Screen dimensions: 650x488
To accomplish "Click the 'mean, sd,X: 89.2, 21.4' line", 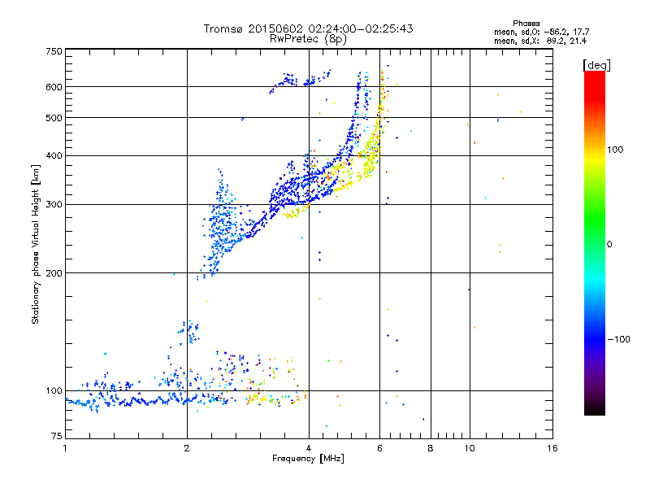I will coord(540,41).
